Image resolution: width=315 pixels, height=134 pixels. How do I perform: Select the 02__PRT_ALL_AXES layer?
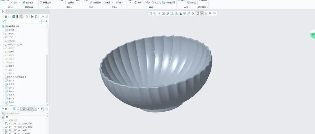pos(18,130)
